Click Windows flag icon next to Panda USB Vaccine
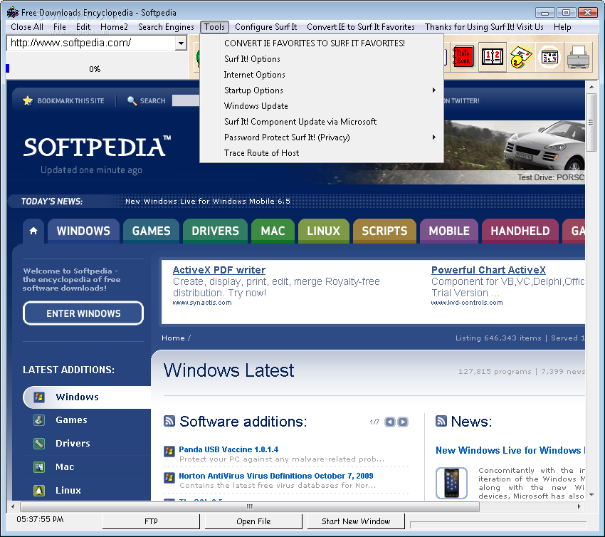This screenshot has height=537, width=605. click(169, 451)
